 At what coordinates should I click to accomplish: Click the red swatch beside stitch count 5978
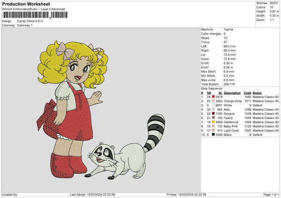[213, 97]
